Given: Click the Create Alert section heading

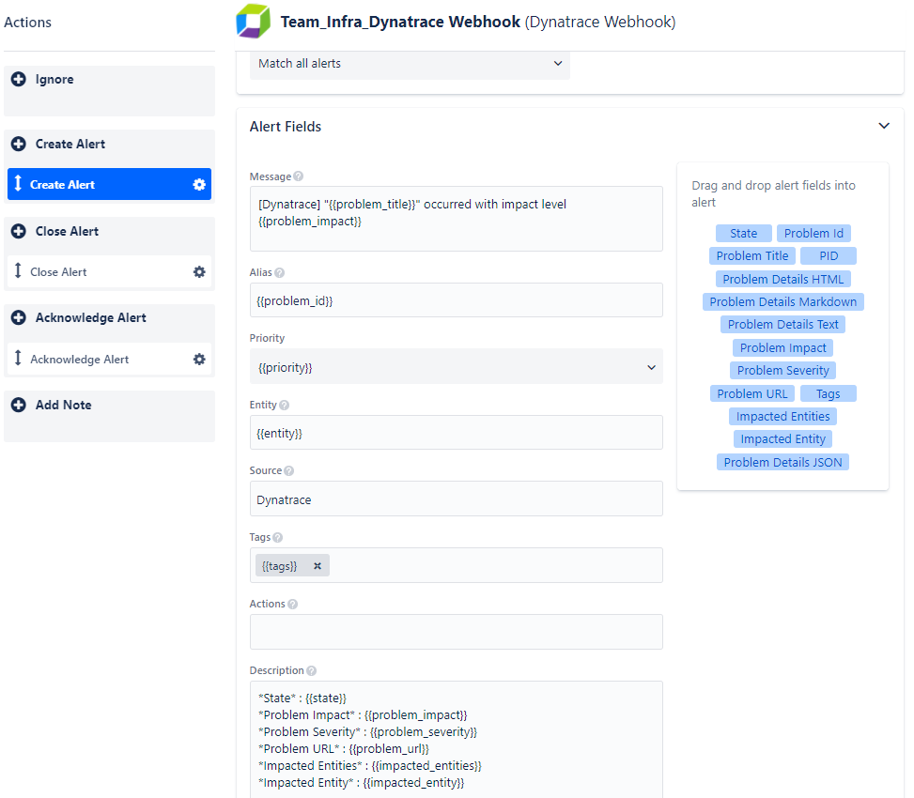Looking at the screenshot, I should (x=70, y=144).
